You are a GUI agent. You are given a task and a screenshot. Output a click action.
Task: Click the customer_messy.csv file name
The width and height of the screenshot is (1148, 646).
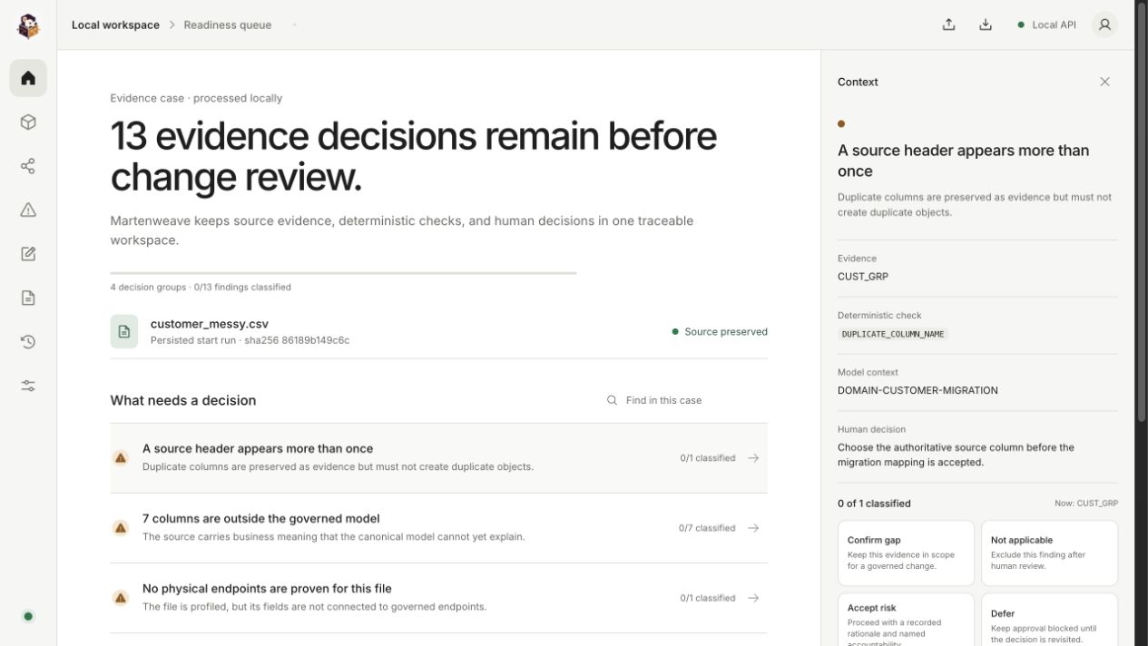(210, 324)
